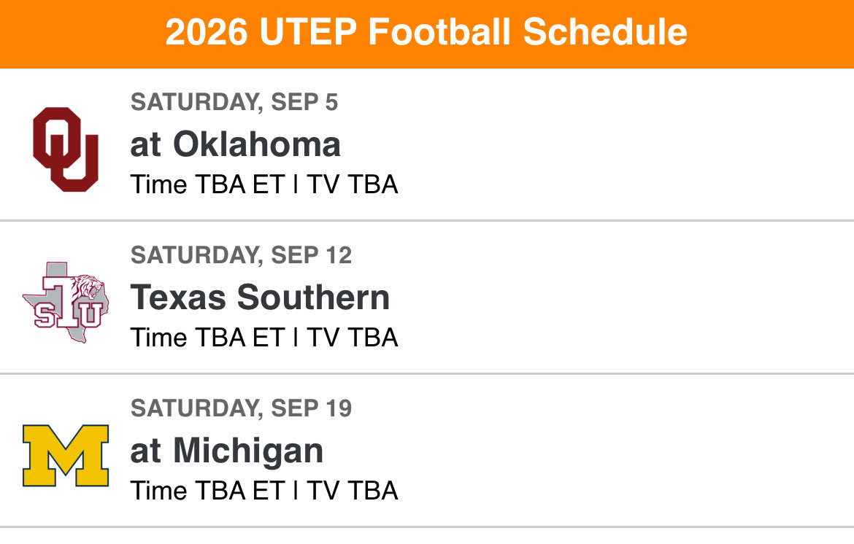Select the 'Saturday, Sep 12' date label

click(x=241, y=255)
